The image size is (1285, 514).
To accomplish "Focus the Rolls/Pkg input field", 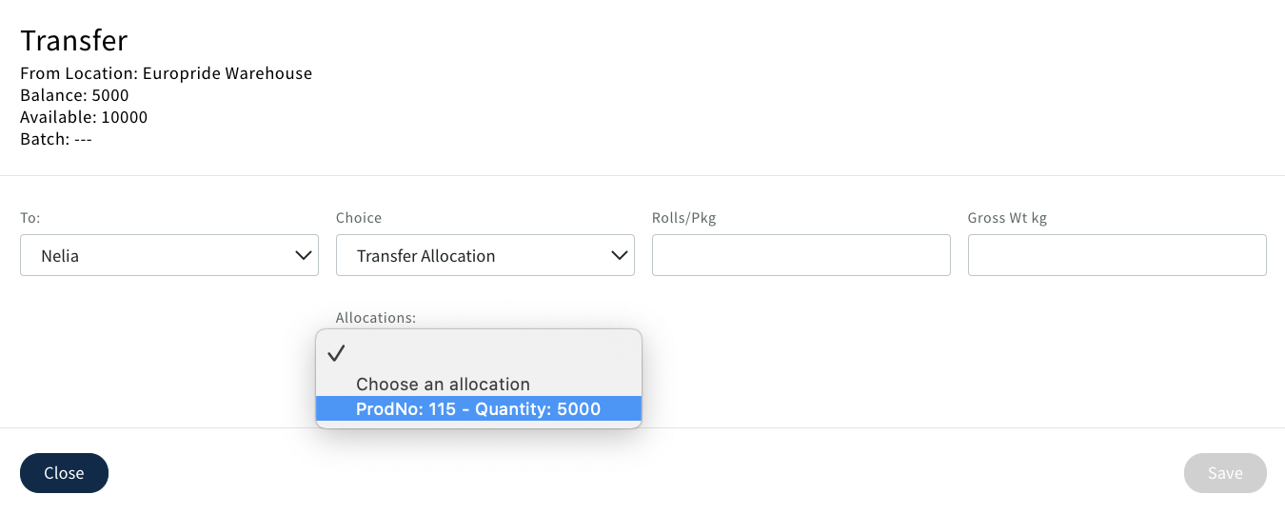I will point(801,255).
